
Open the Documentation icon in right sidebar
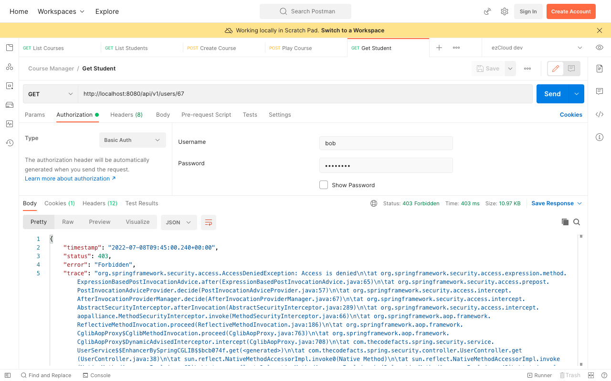click(x=600, y=69)
